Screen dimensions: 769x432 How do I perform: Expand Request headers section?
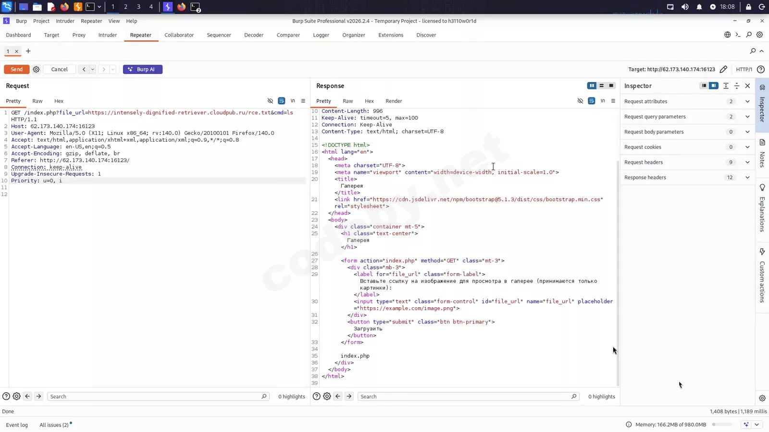click(x=747, y=162)
